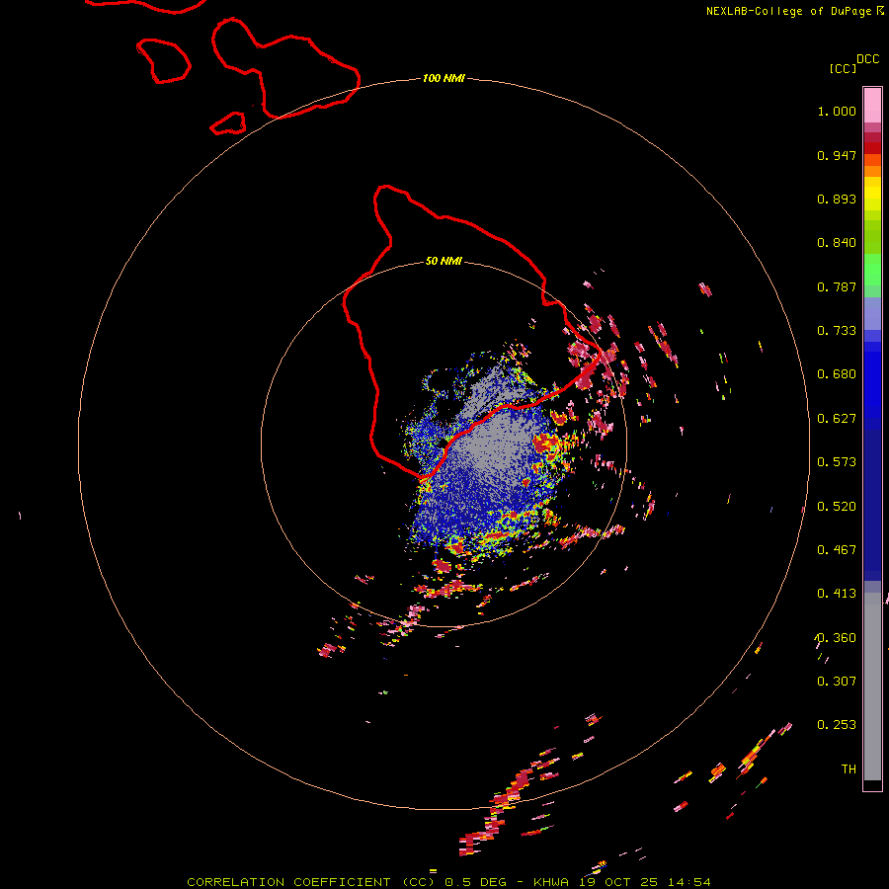
Task: Click the Correlation Coefficient product caption at the bottom
Action: (x=448, y=882)
